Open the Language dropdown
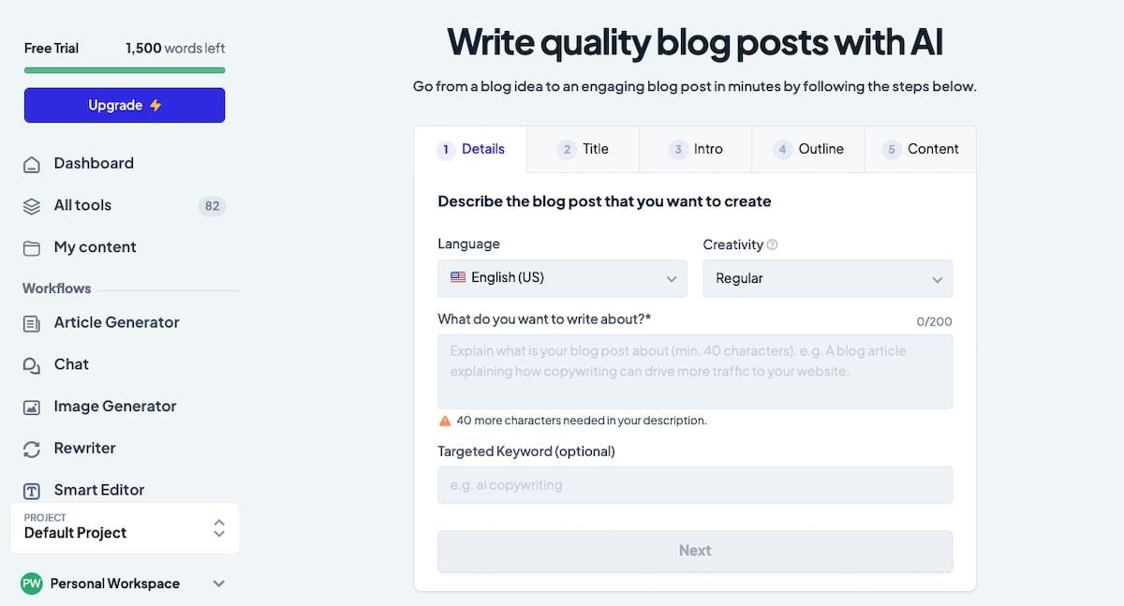The height and width of the screenshot is (606, 1124). tap(562, 278)
